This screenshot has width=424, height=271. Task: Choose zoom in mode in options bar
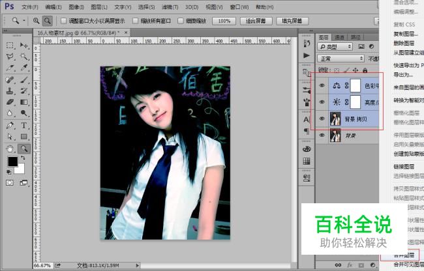(x=37, y=21)
